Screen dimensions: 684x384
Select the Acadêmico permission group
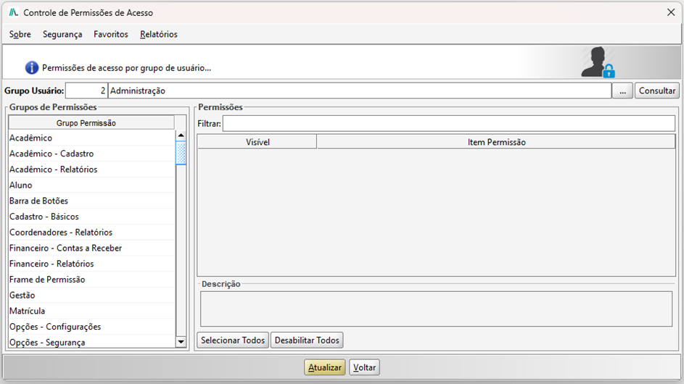[91, 138]
